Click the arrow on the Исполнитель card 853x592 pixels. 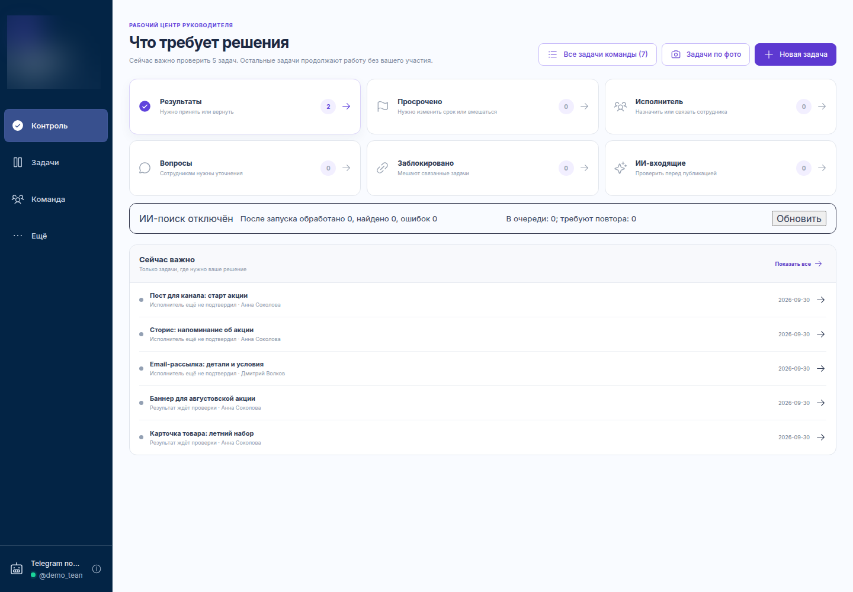[822, 107]
